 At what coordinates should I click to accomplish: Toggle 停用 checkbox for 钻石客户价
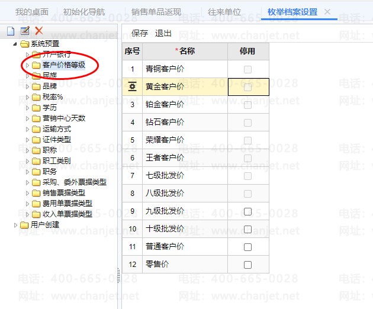tap(247, 123)
